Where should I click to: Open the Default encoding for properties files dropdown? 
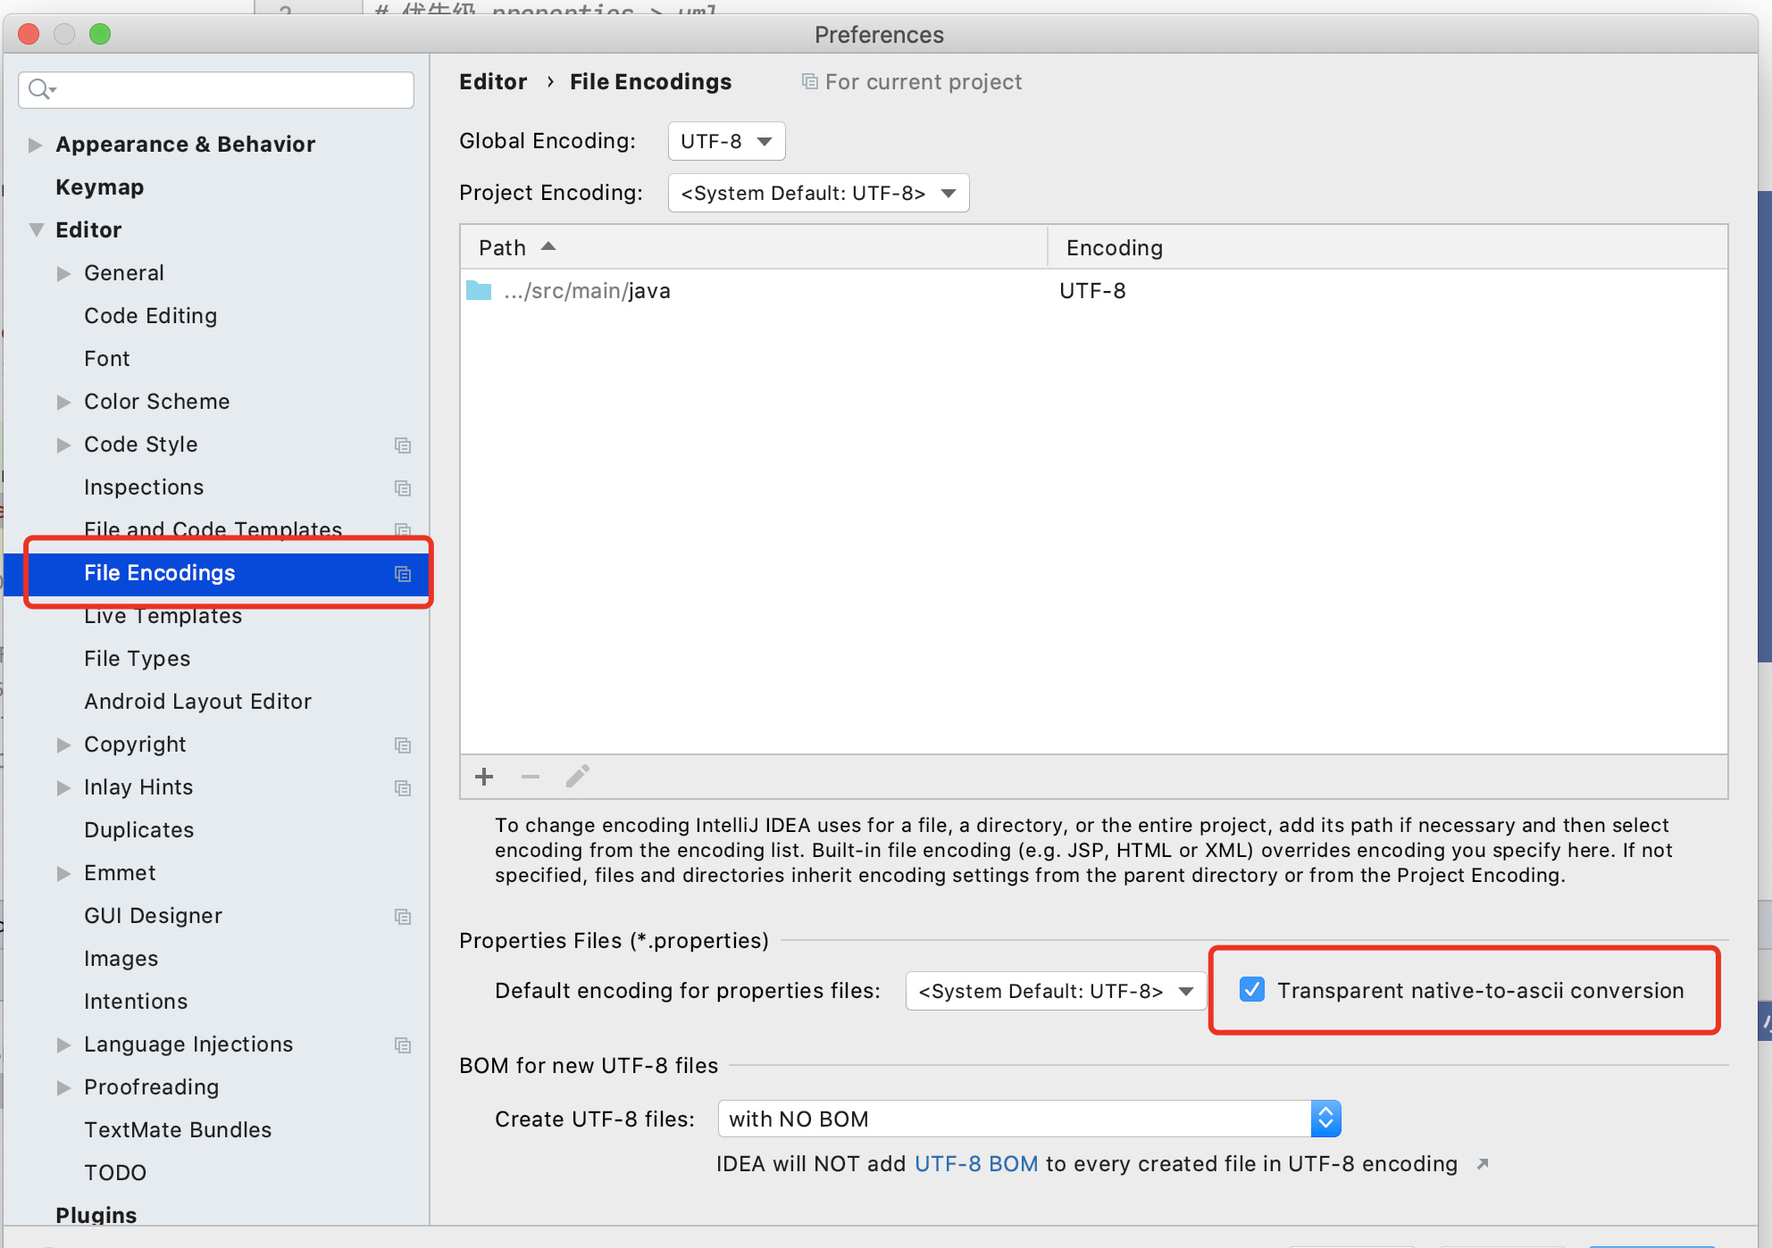click(x=1056, y=991)
